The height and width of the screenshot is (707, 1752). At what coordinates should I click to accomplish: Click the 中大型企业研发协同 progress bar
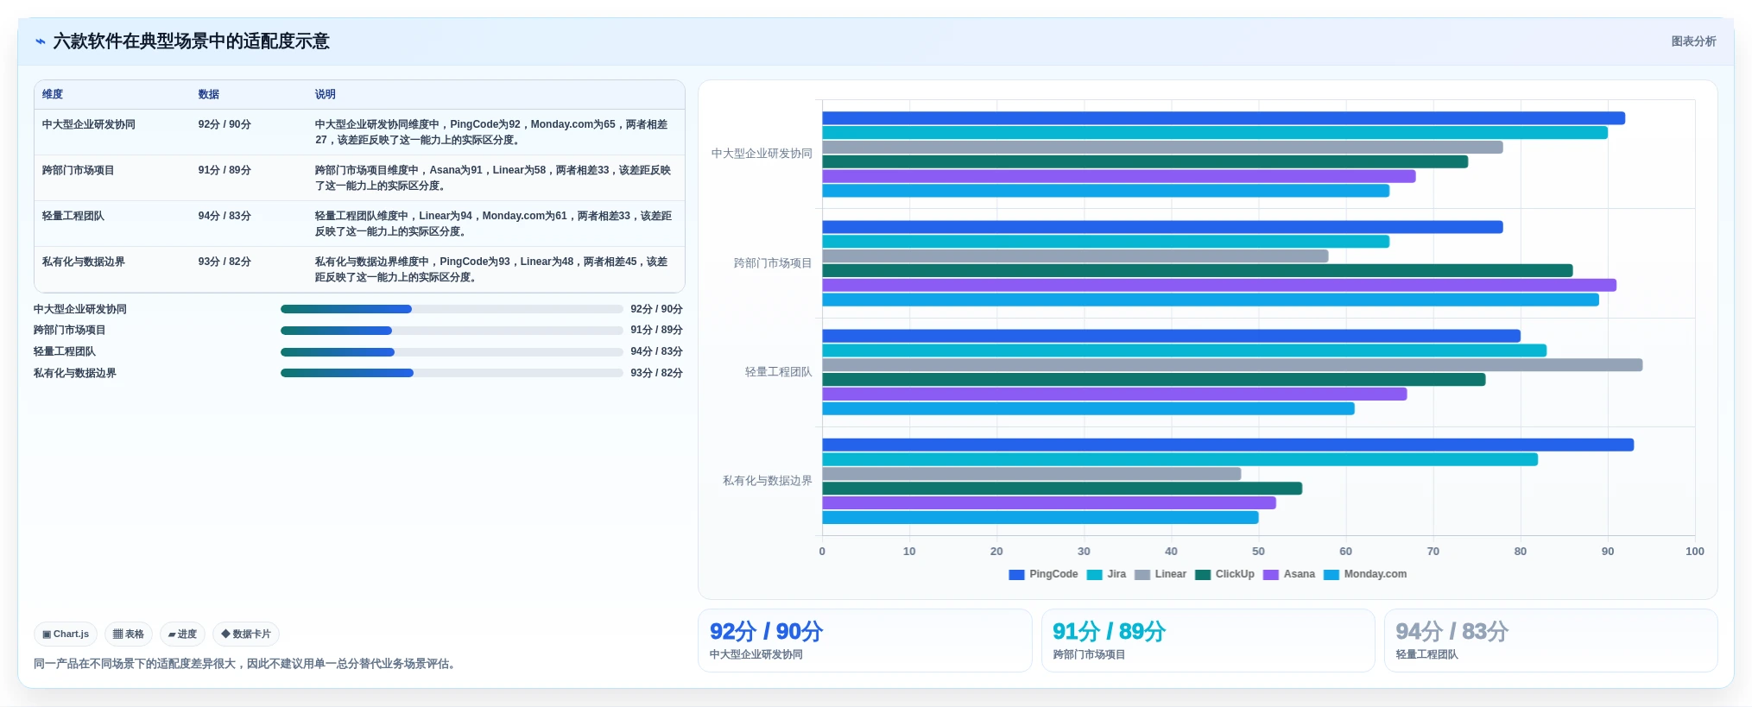pos(452,309)
